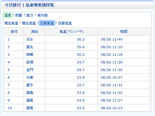155x116 pixels.
Task: Click rank number 10 in 臺南 row
Action: pyautogui.click(x=10, y=108)
